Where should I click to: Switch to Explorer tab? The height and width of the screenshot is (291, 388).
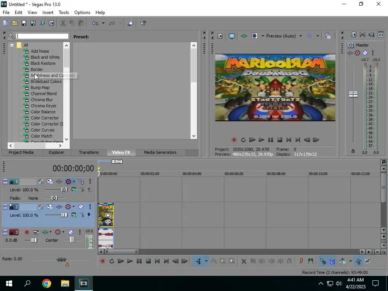56,152
